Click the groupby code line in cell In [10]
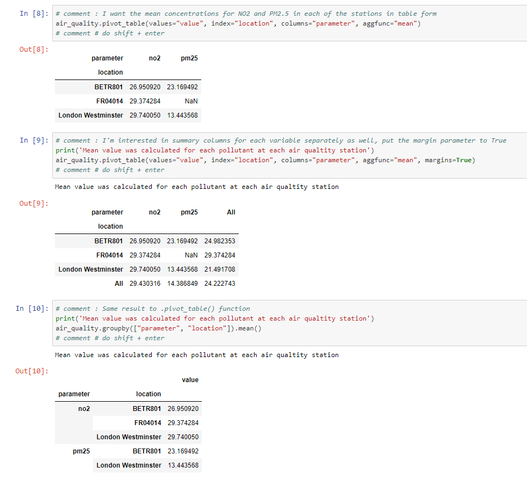This screenshot has width=527, height=479. coord(158,328)
